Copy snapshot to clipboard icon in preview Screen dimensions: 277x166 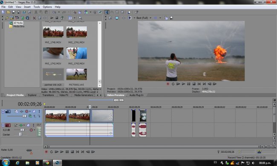(x=166, y=18)
